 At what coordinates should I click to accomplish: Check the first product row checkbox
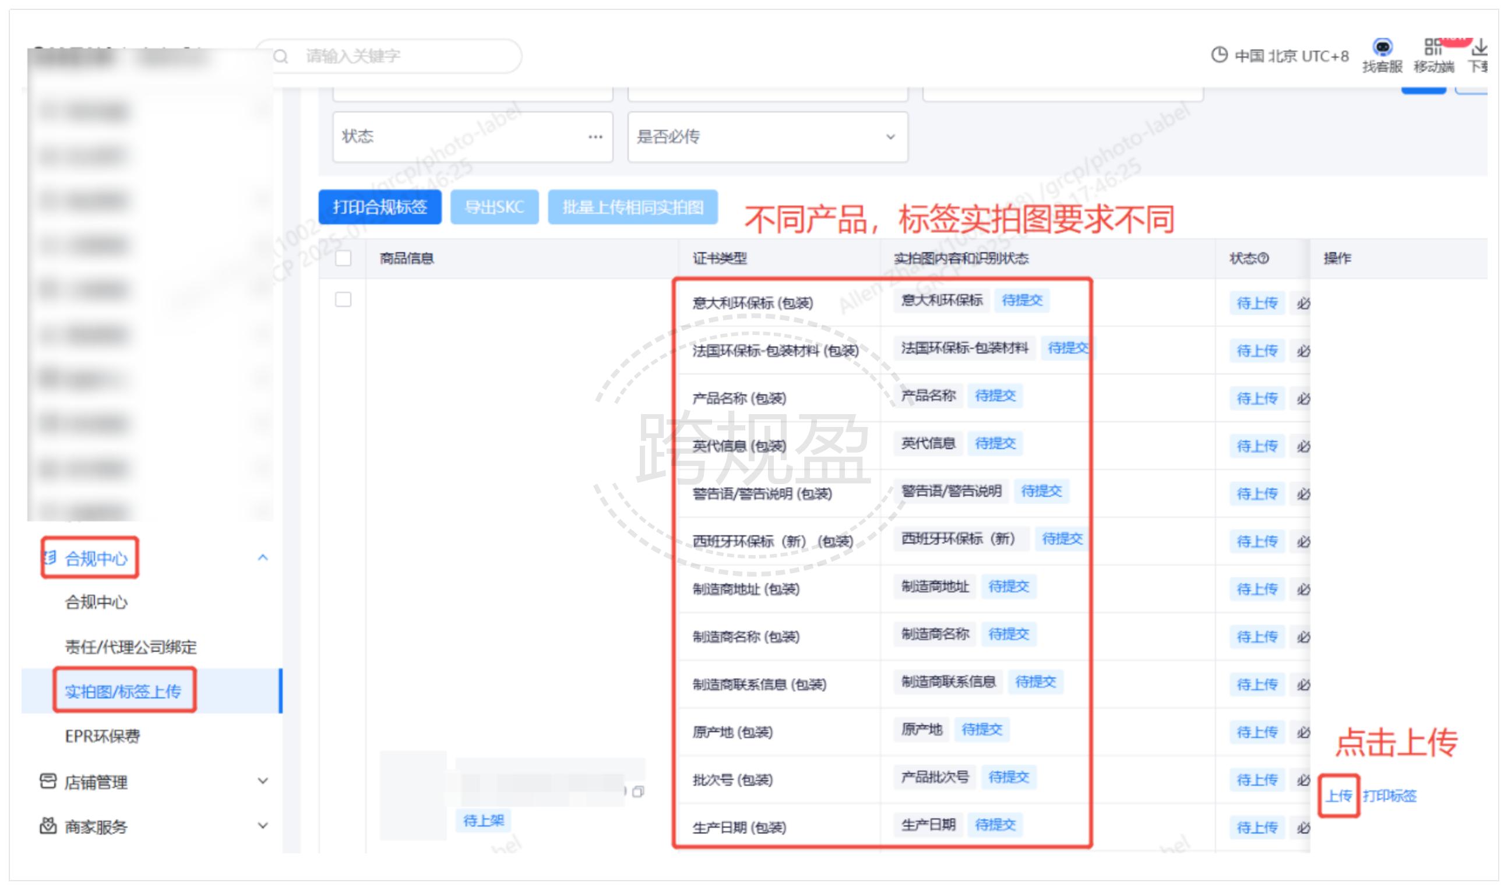click(x=343, y=299)
